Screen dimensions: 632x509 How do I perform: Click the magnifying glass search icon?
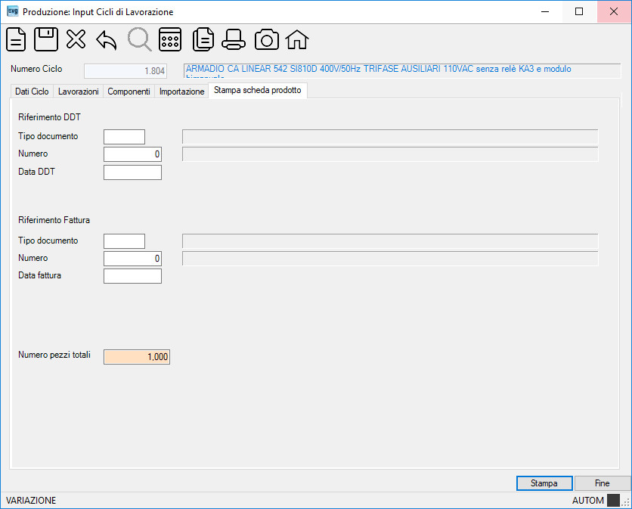(139, 39)
